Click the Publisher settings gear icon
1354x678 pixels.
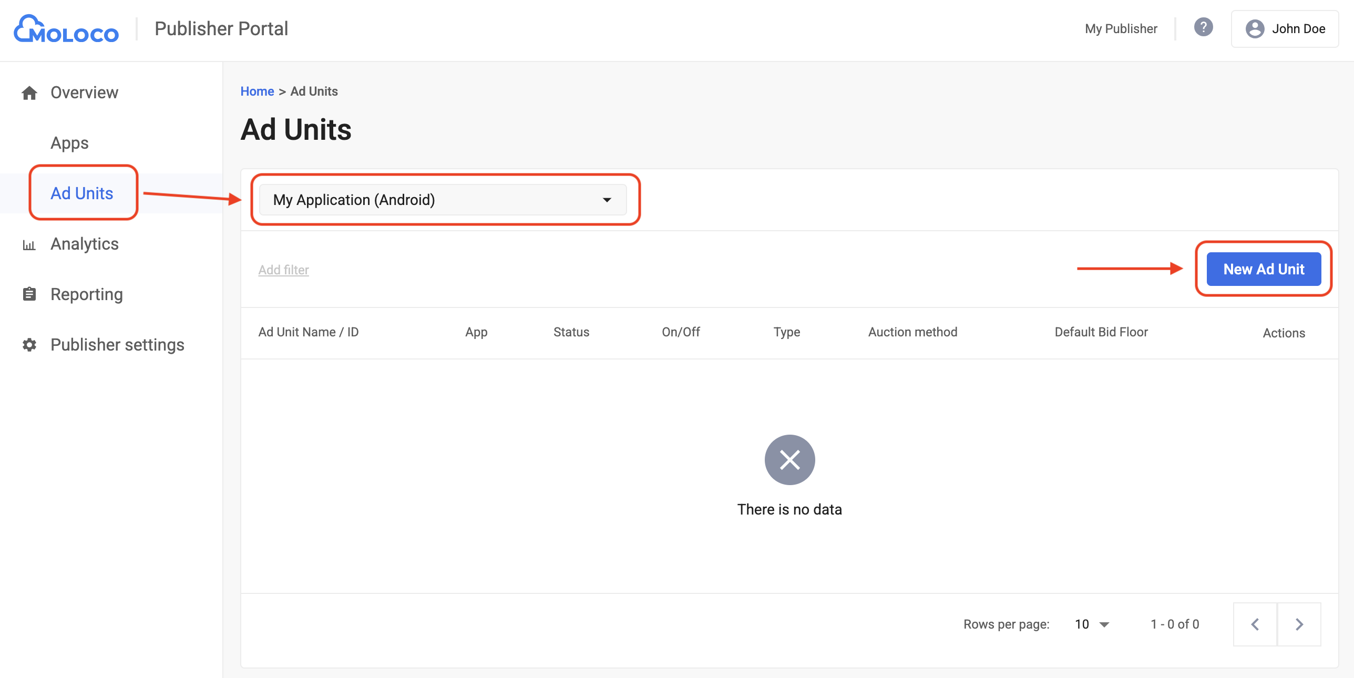point(29,345)
